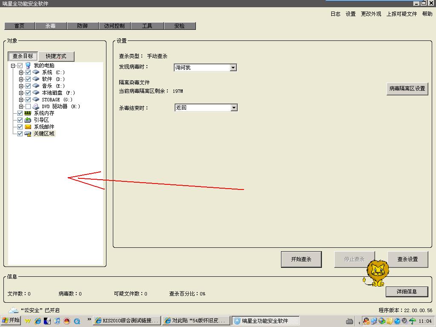Click the green umbrella tray icon
Image resolution: width=436 pixels, height=327 pixels.
pyautogui.click(x=412, y=321)
